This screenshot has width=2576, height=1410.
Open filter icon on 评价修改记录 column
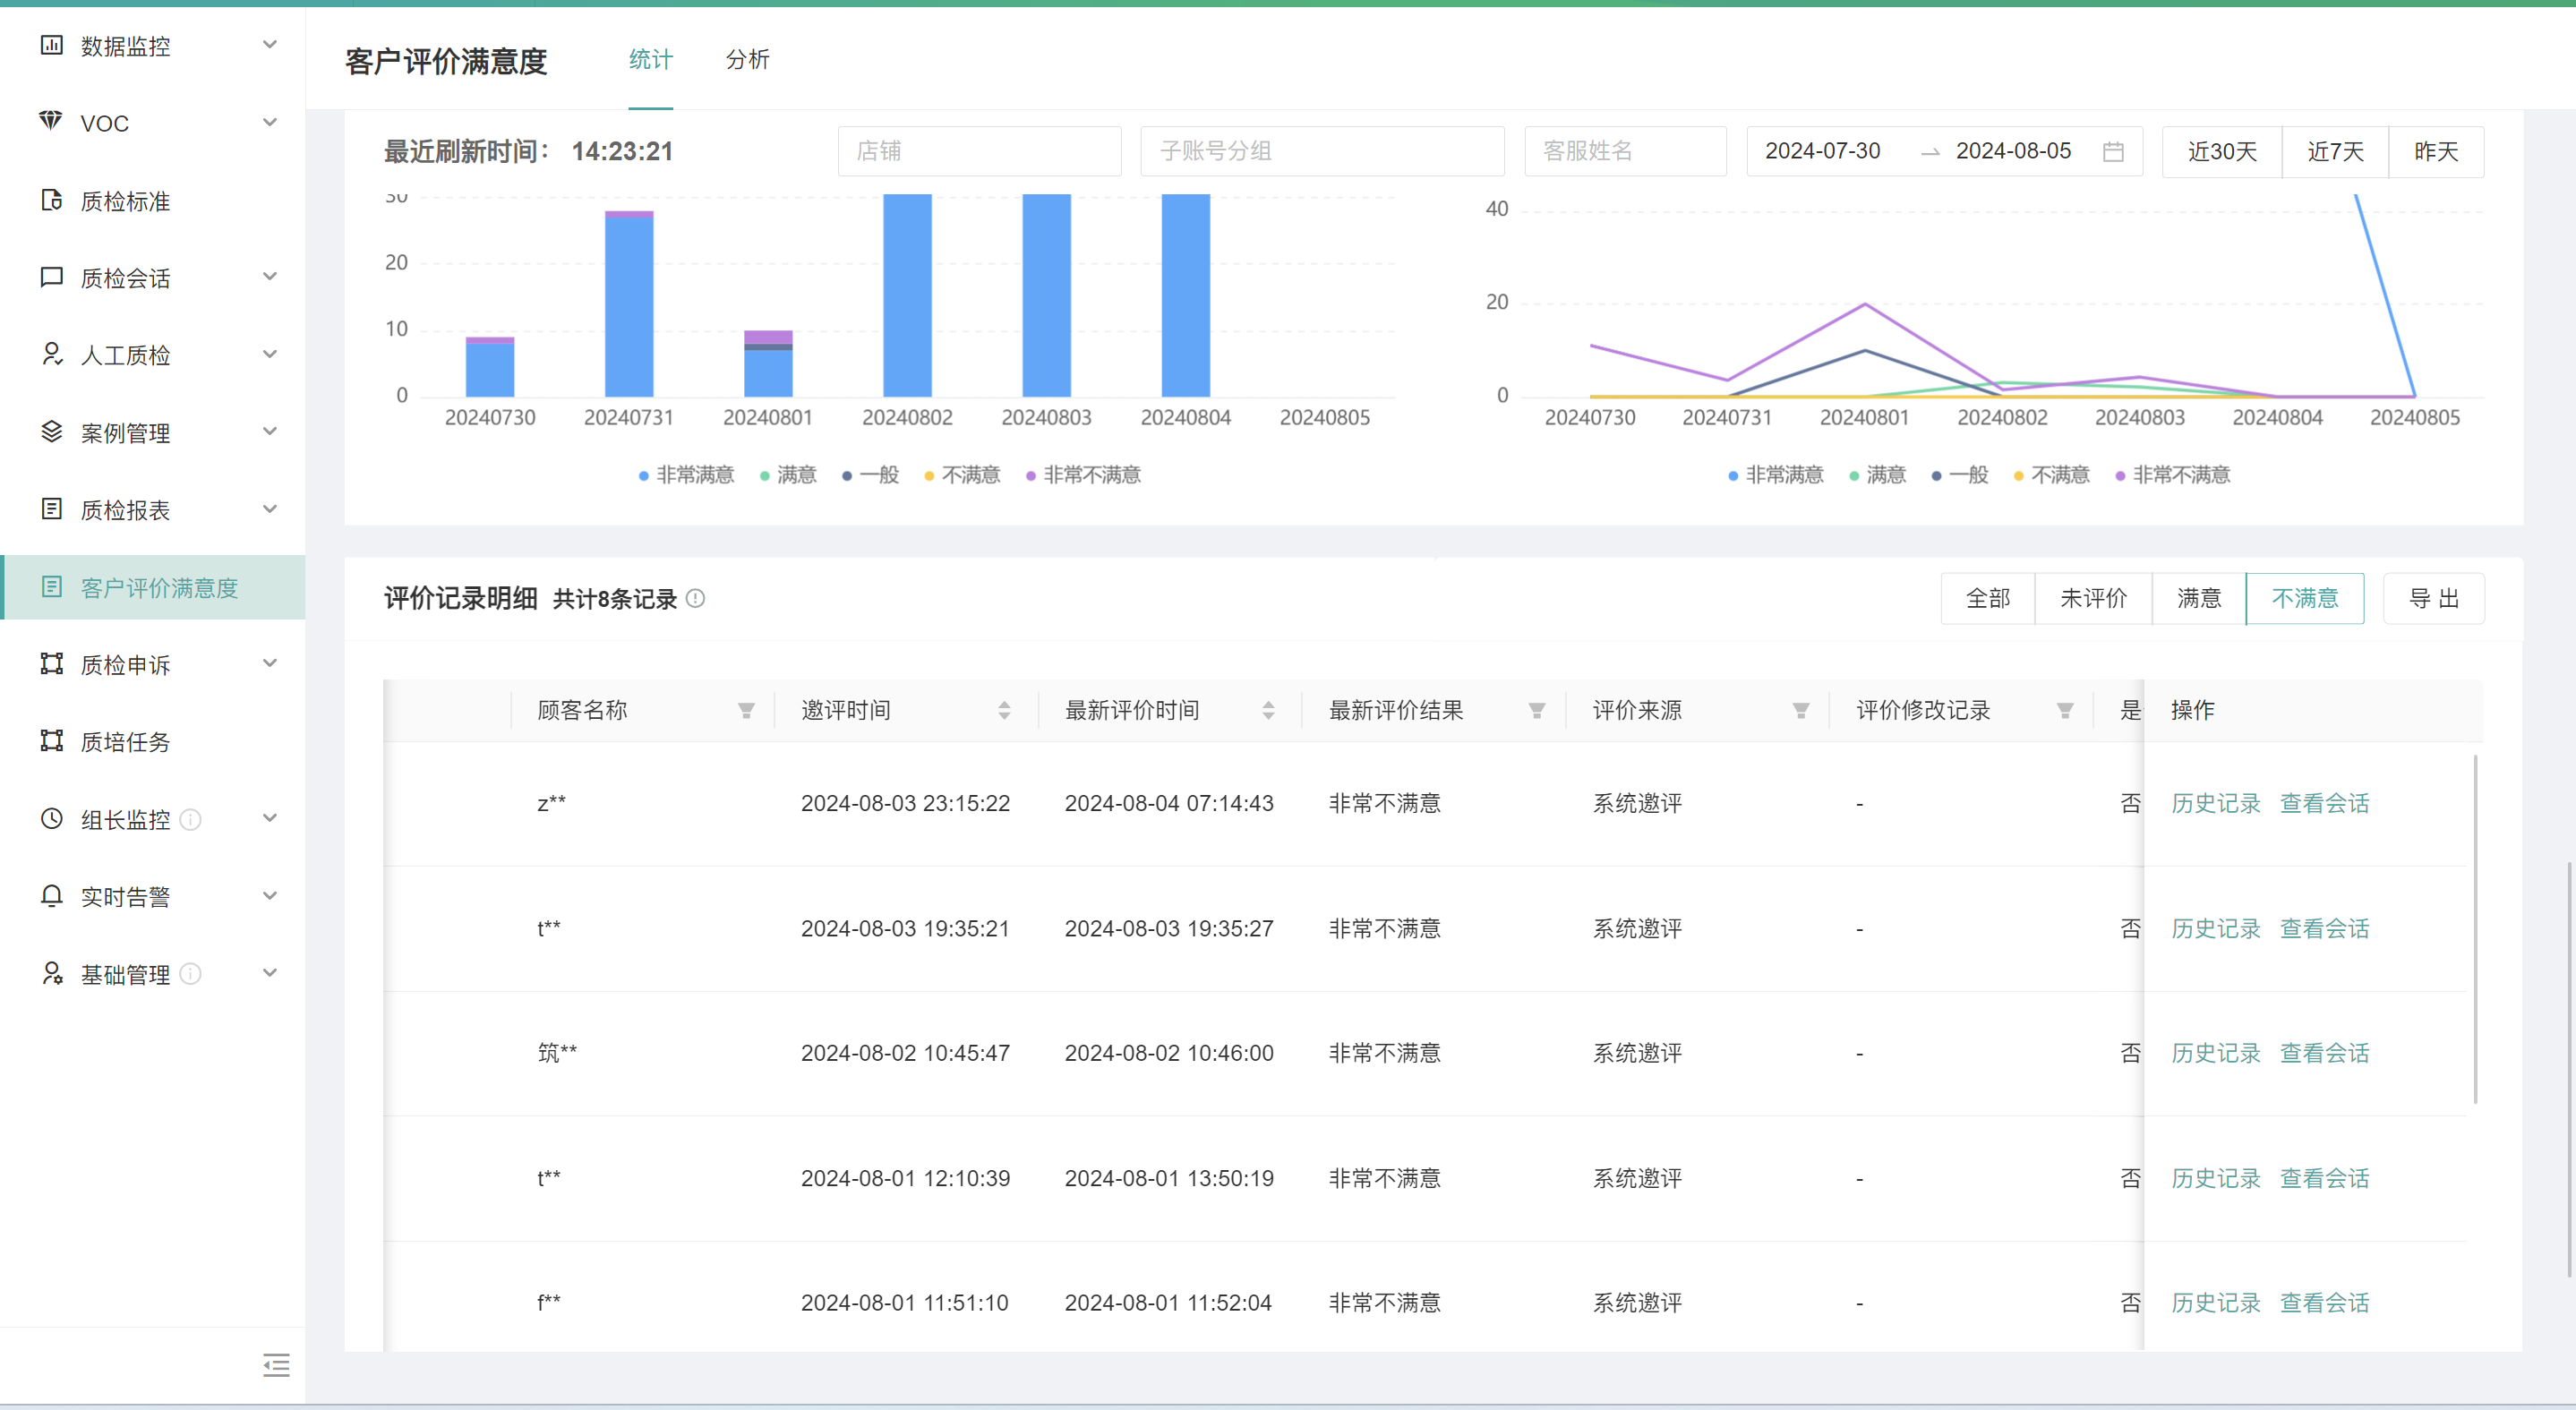2065,710
